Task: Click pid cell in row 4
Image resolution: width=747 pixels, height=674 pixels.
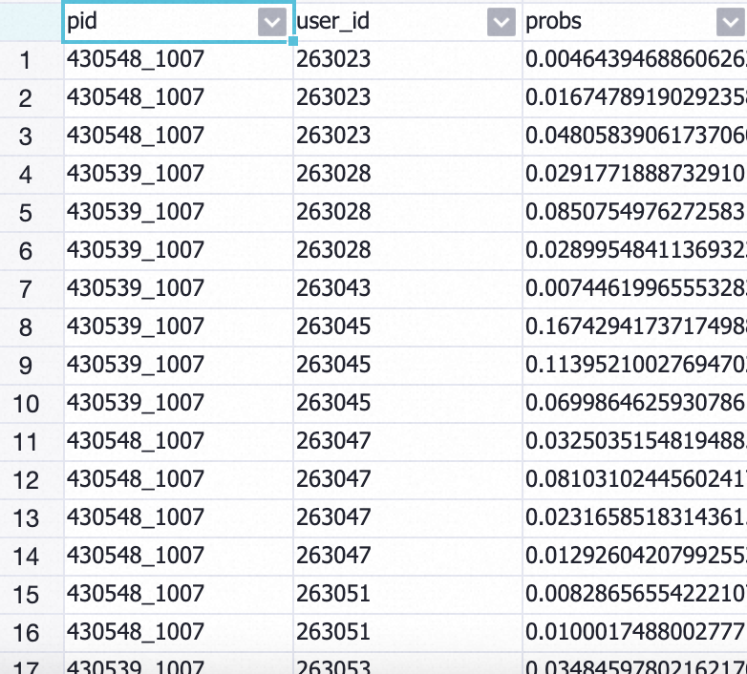Action: (179, 175)
